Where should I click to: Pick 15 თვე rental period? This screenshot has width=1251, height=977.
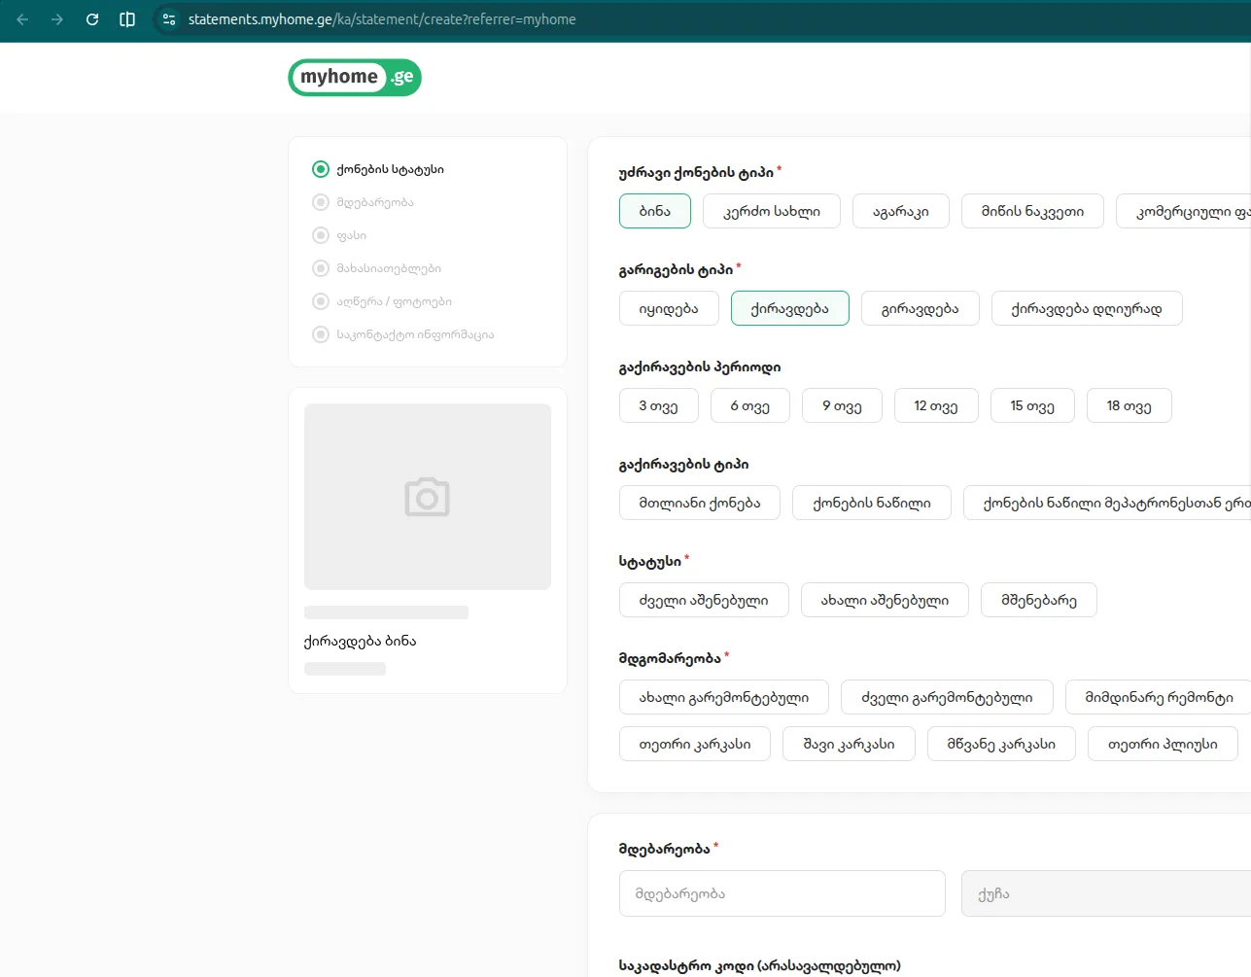(1032, 405)
